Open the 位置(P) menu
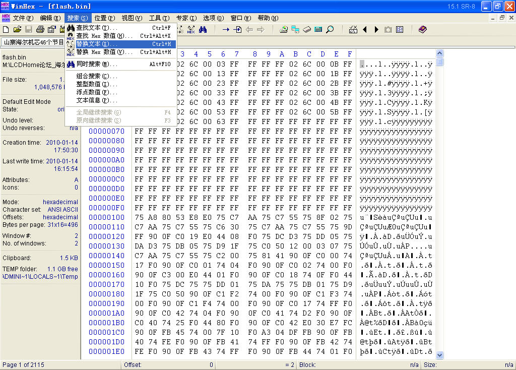This screenshot has height=370, width=516. (x=105, y=18)
